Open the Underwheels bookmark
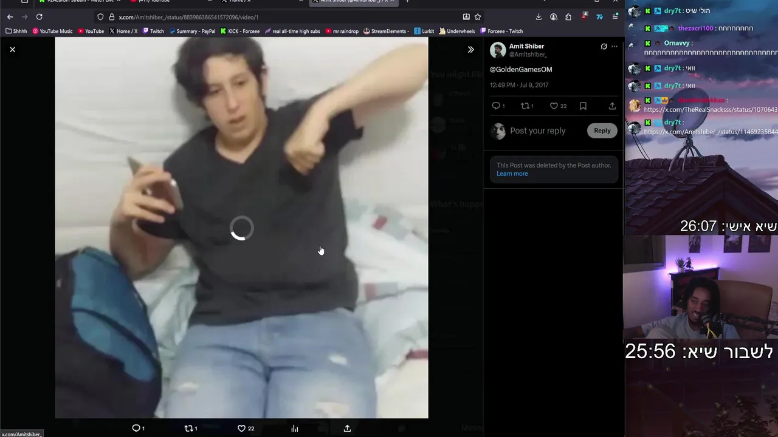The width and height of the screenshot is (778, 437). click(x=457, y=31)
